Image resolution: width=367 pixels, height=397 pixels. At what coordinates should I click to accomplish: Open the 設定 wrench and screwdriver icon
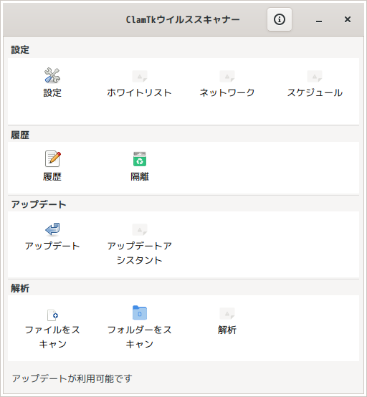[52, 75]
